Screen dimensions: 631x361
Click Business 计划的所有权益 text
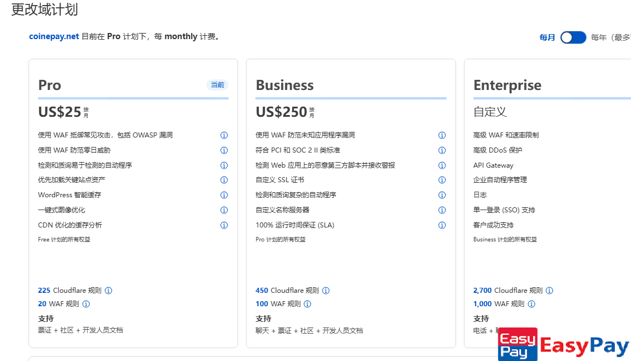[505, 240]
